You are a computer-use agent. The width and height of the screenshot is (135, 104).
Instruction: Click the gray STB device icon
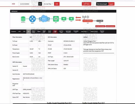tap(100, 21)
